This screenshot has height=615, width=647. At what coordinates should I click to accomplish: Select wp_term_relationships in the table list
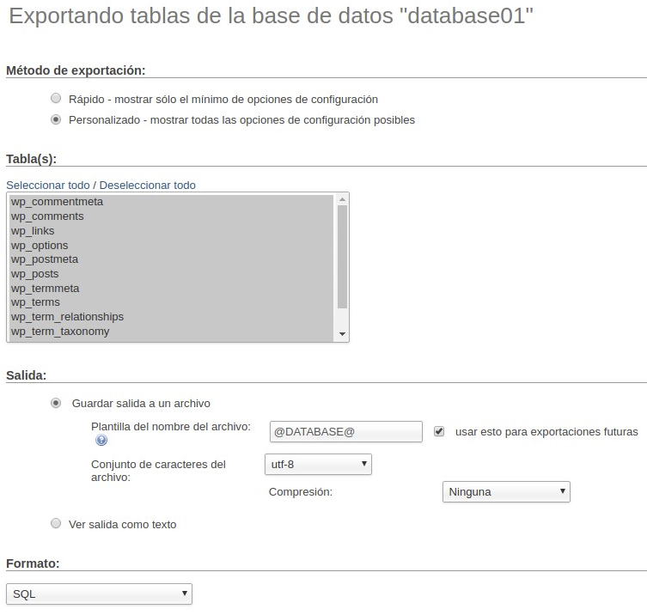pyautogui.click(x=171, y=317)
